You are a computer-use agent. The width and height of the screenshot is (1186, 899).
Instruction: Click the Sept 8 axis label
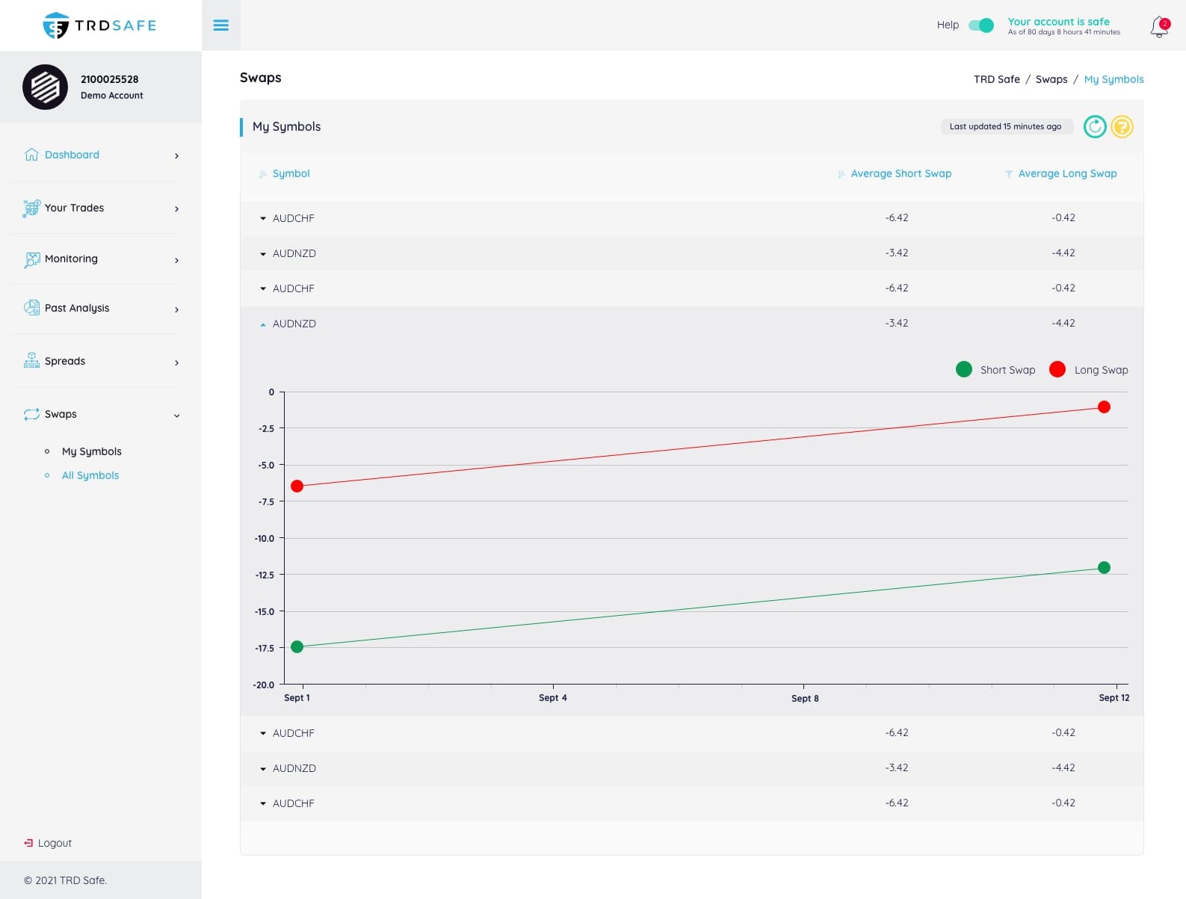pyautogui.click(x=805, y=699)
